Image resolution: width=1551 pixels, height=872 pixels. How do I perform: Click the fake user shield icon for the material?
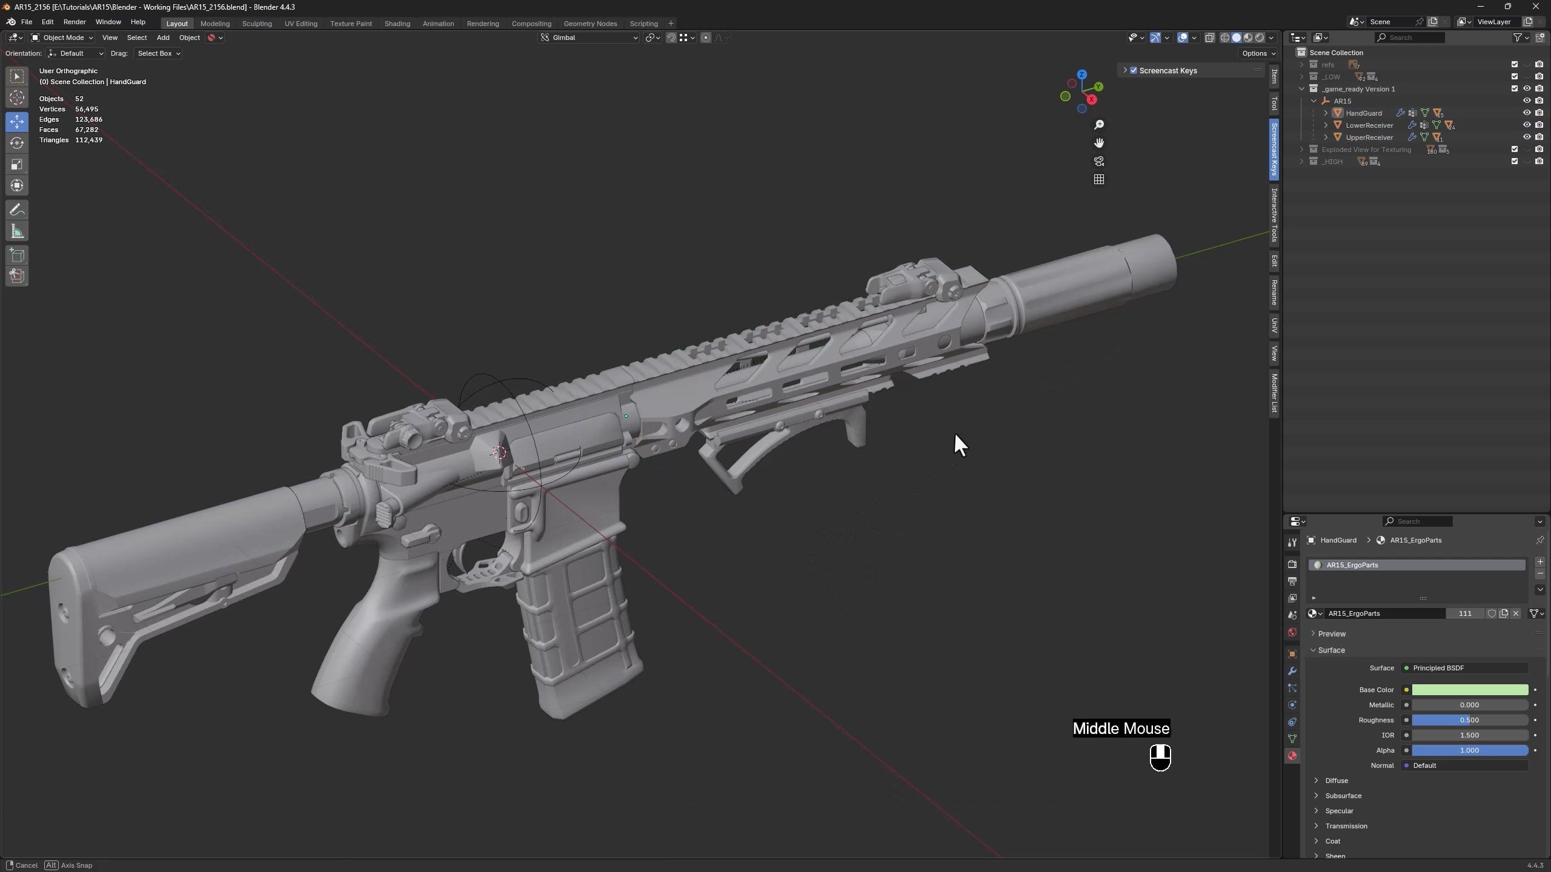click(1492, 613)
